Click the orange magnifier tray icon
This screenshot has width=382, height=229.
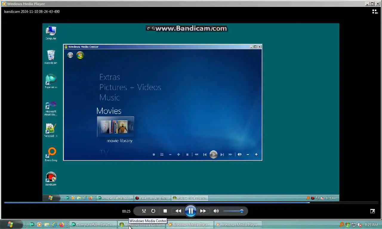tap(342, 225)
